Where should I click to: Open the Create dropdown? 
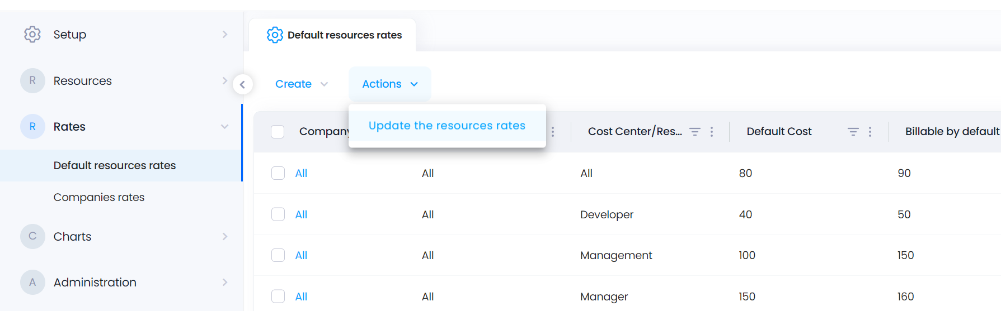302,84
